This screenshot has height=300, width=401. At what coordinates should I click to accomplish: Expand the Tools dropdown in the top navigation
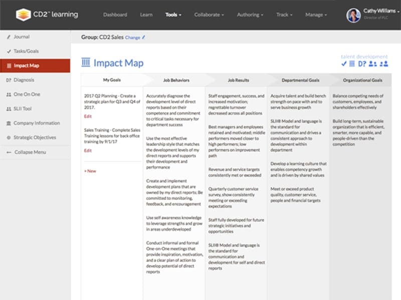173,15
